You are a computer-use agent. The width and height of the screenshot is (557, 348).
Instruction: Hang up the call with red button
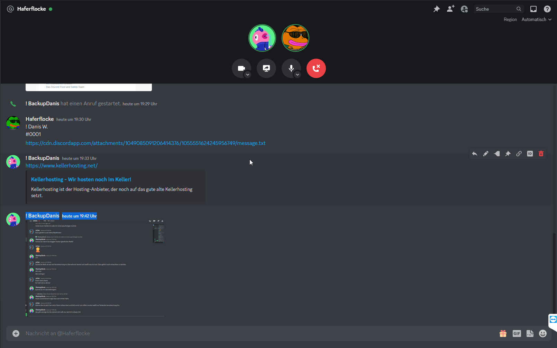point(316,68)
